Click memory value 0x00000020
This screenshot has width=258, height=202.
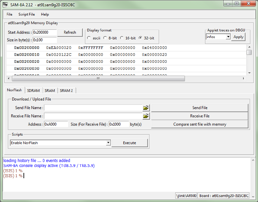point(154,55)
